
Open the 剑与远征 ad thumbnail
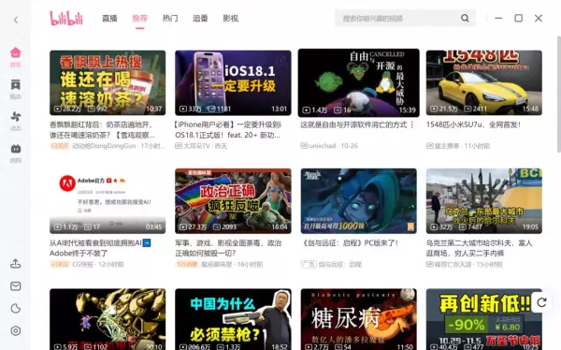point(358,201)
